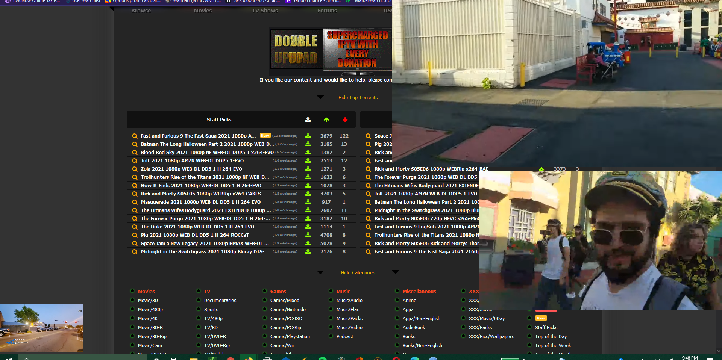Click the taskbar clock showing 9:48 PM
This screenshot has width=722, height=360.
tap(690, 358)
